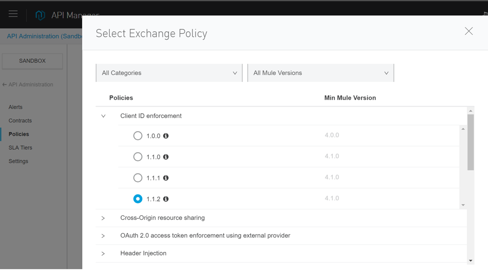Choose the 1.1.0 policy version radio
The image size is (488, 270).
(x=138, y=157)
